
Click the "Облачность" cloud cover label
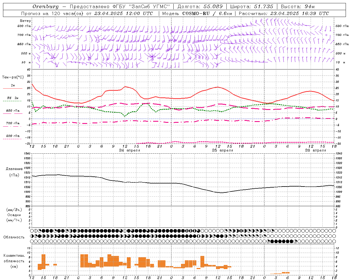pos(14,237)
